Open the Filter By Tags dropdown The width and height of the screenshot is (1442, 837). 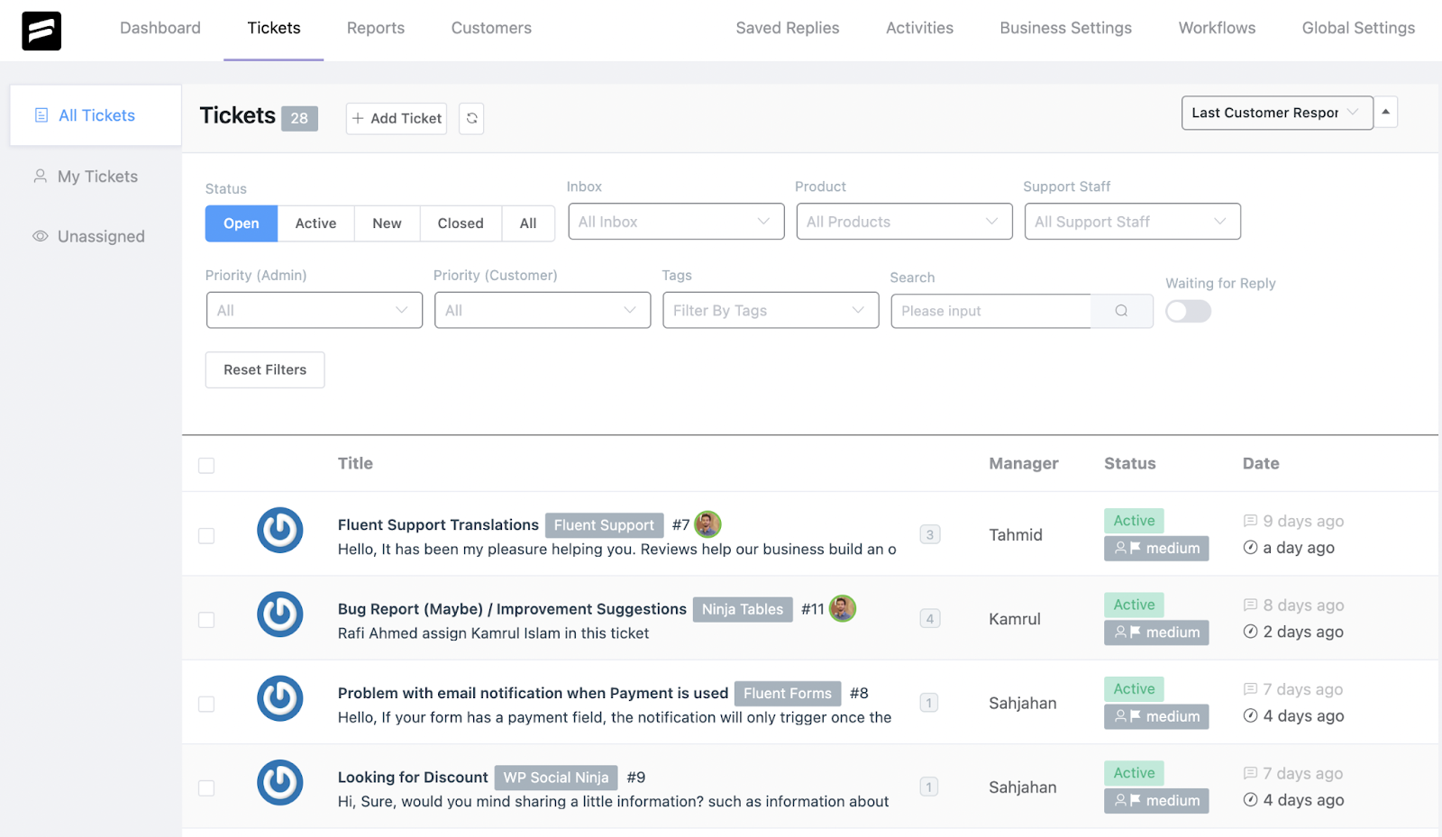tap(771, 311)
